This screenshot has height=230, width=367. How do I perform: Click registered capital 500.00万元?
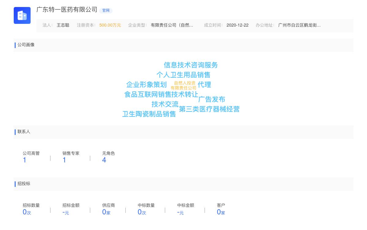coord(110,25)
